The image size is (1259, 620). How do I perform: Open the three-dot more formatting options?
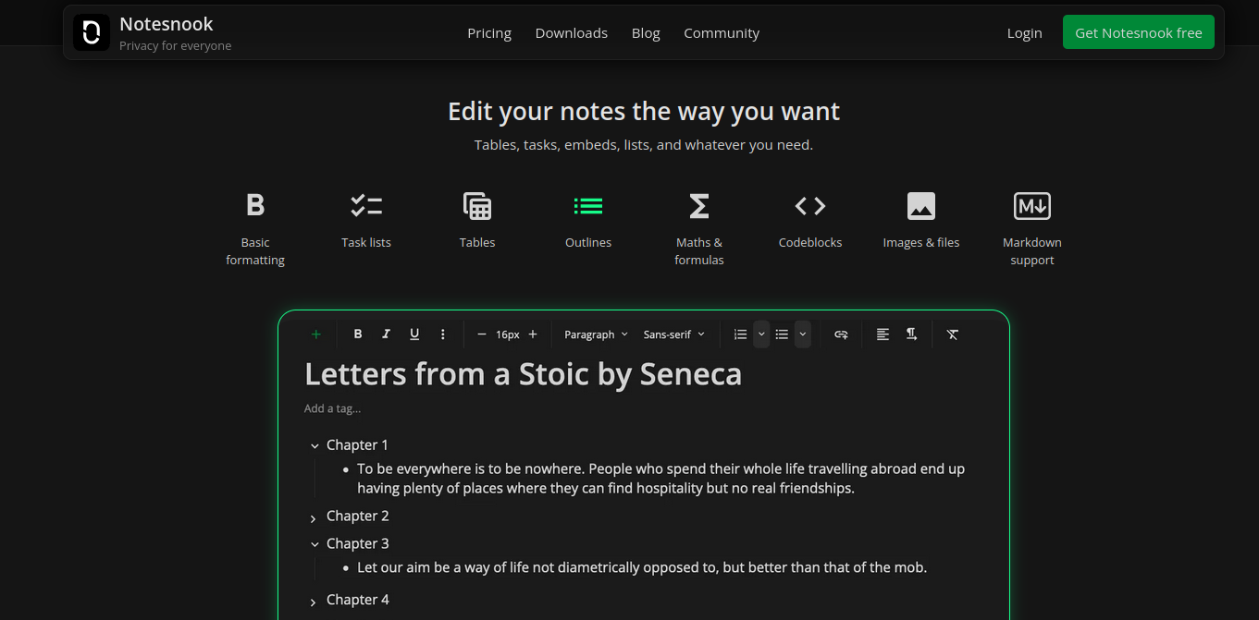[x=443, y=334]
